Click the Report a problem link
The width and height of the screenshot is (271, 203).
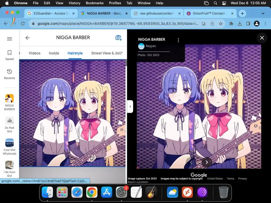tap(138, 182)
